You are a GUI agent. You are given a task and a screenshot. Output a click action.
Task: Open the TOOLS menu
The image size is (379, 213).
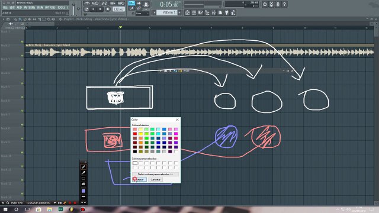[x=62, y=8]
